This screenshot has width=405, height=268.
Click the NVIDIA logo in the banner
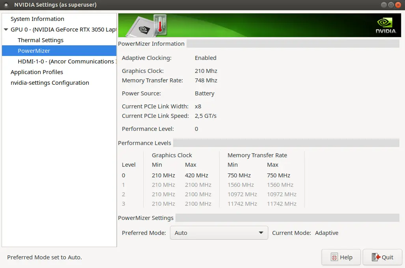click(x=386, y=26)
